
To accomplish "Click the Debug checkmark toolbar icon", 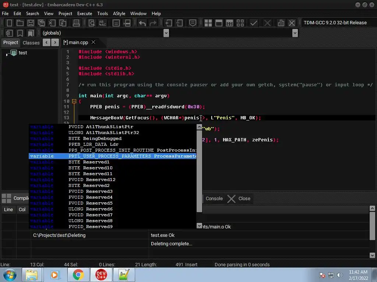I will [x=254, y=23].
